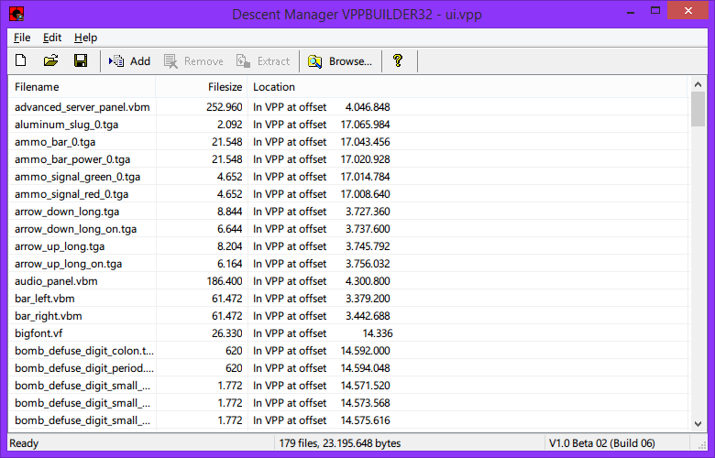This screenshot has width=715, height=458.
Task: Sort list by Filesize column header
Action: 202,87
